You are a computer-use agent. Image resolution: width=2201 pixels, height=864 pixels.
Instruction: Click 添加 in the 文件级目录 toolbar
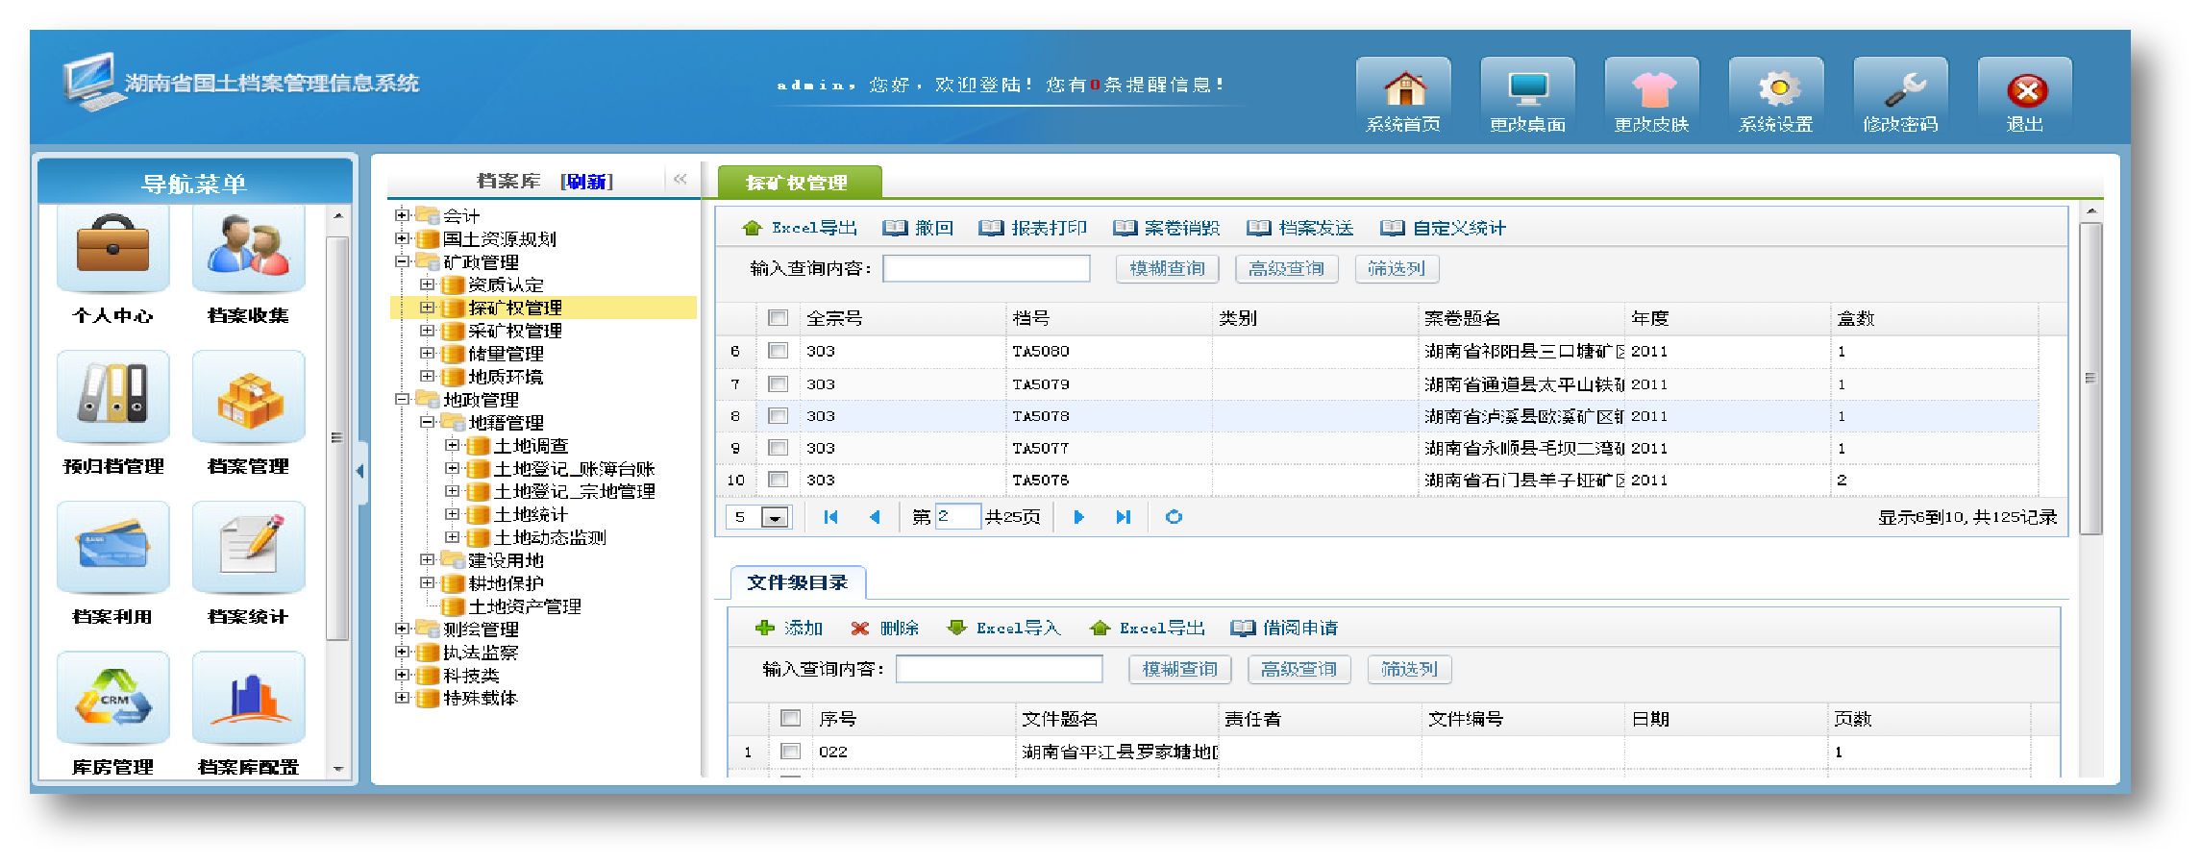coord(790,628)
